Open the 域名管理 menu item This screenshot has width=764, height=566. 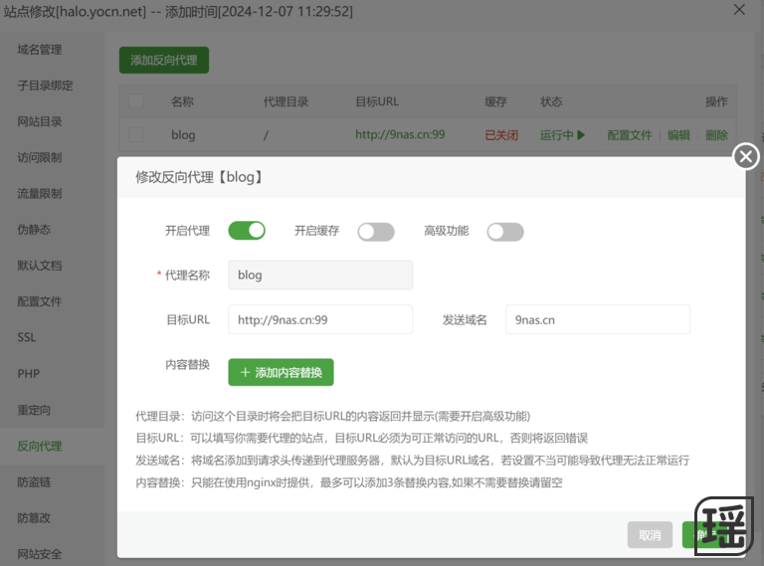click(40, 50)
